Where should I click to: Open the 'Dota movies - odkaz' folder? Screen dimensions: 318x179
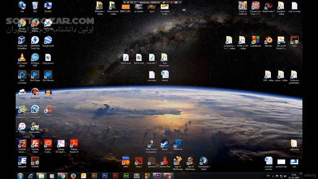click(113, 8)
